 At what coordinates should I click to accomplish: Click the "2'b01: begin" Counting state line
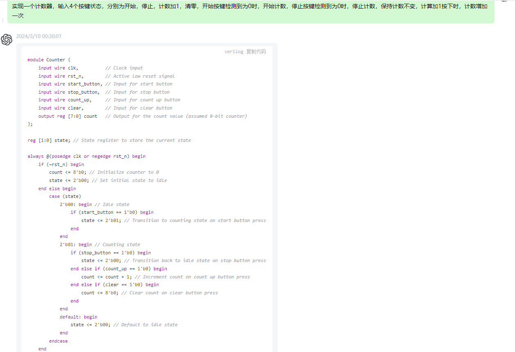coord(76,244)
